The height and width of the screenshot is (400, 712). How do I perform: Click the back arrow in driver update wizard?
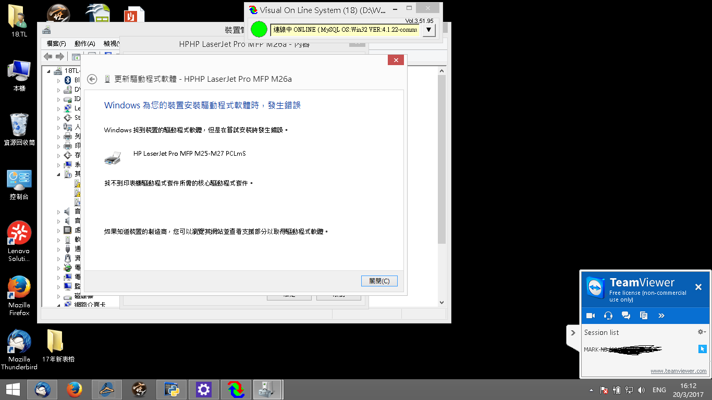[x=92, y=79]
